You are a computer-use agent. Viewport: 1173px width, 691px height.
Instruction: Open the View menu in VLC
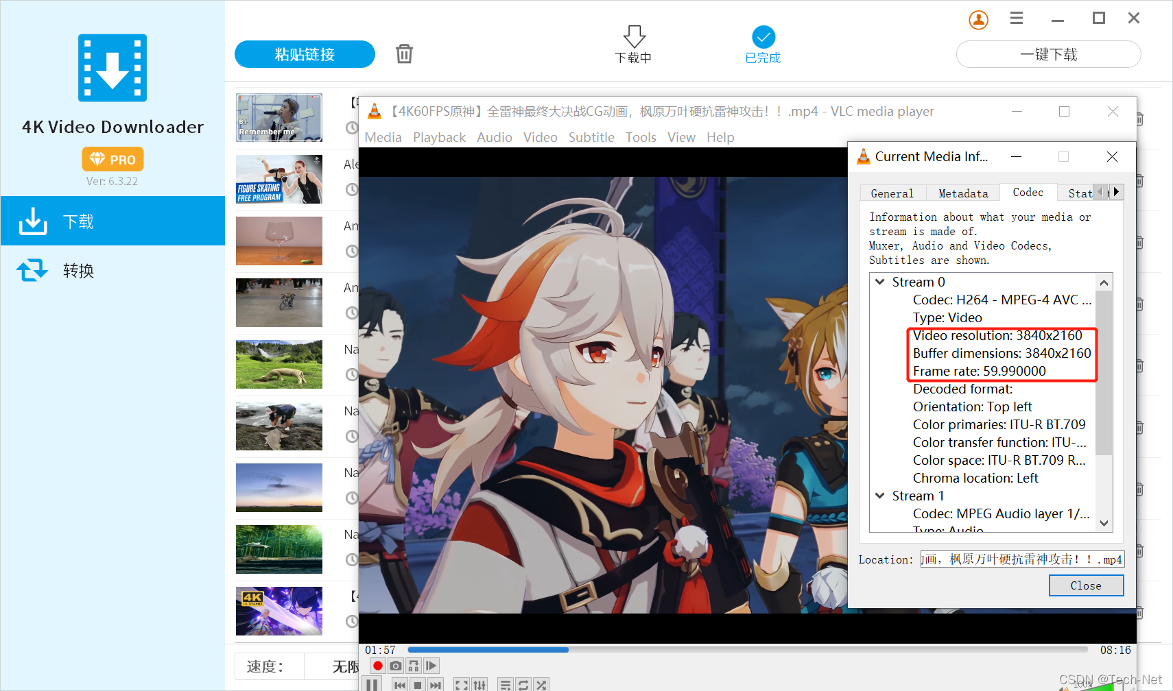(x=681, y=137)
